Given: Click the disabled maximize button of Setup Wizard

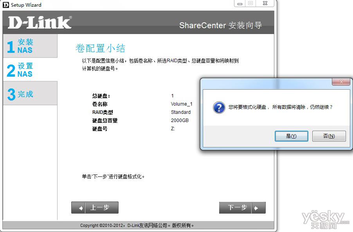Looking at the screenshot, I should (250, 4).
